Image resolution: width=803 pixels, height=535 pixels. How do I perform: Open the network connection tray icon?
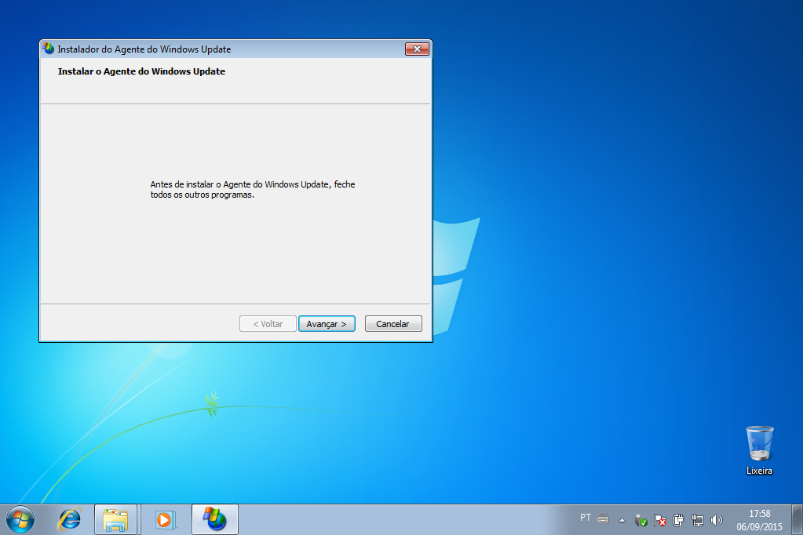coord(698,520)
